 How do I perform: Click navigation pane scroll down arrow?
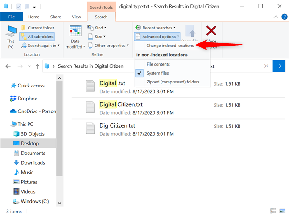(59, 203)
